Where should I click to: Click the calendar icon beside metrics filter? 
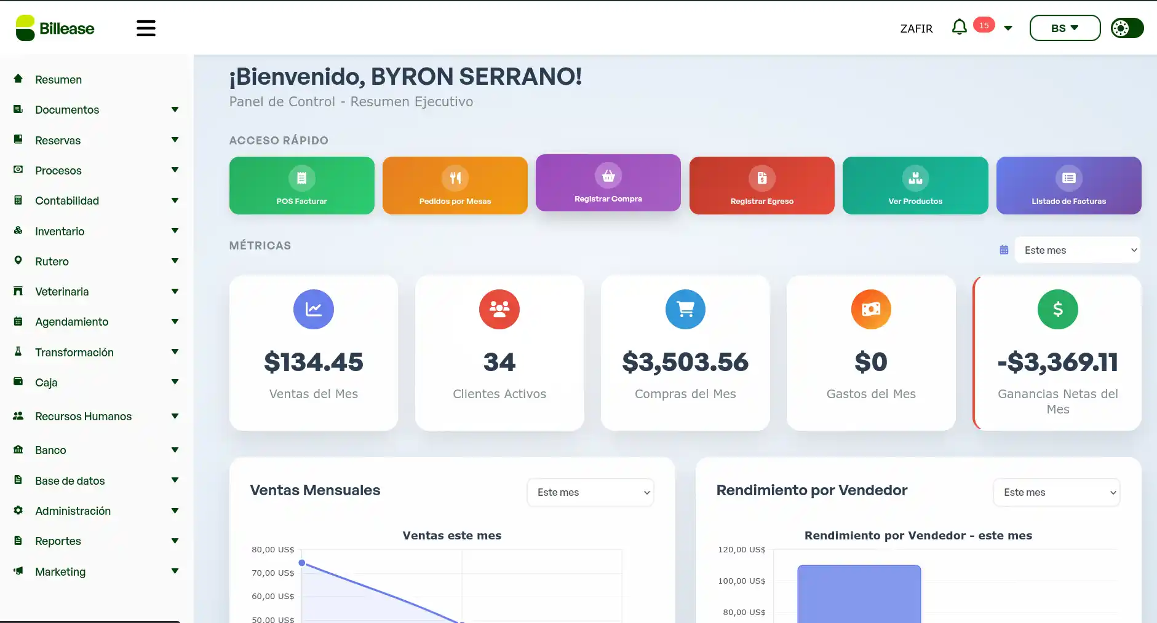coord(1004,250)
